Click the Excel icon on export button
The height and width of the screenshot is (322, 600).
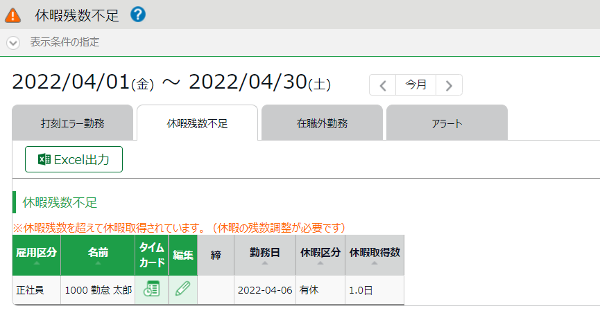coord(44,159)
